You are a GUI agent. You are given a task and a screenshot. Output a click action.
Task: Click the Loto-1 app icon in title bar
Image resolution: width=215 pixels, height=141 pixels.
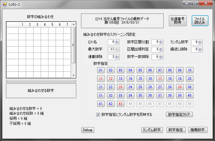click(x=5, y=4)
